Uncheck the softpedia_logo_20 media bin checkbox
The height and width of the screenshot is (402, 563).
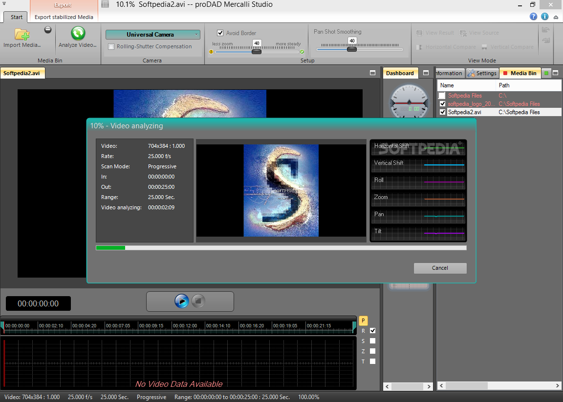[442, 104]
